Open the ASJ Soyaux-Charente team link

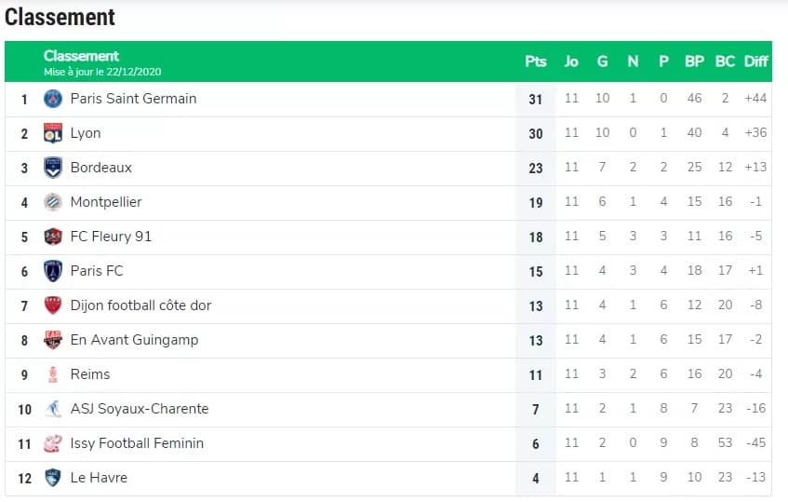tap(140, 409)
